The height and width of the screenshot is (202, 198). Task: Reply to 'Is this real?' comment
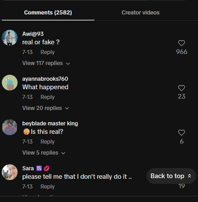click(47, 142)
